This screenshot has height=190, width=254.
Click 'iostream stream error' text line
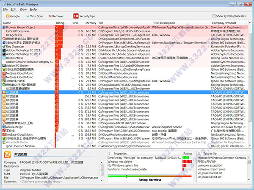pyautogui.click(x=211, y=169)
